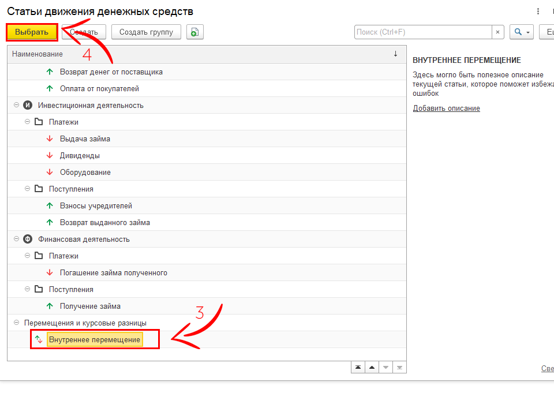Image resolution: width=554 pixels, height=404 pixels.
Task: Click the move down one item arrow button
Action: 385,368
